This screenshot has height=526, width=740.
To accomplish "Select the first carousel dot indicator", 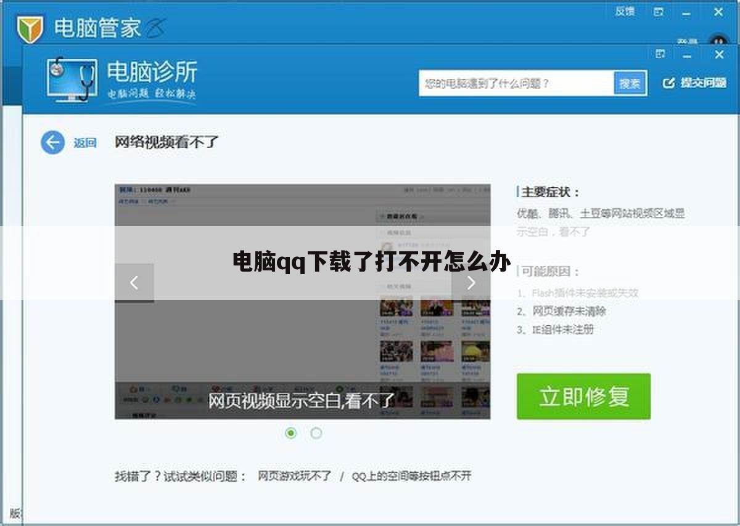I will coord(291,433).
